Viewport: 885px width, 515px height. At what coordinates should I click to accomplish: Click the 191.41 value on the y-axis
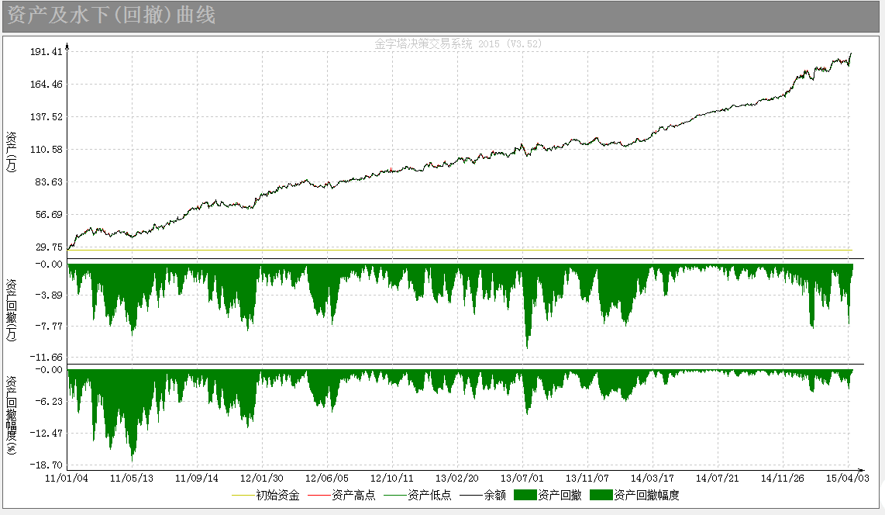click(46, 52)
